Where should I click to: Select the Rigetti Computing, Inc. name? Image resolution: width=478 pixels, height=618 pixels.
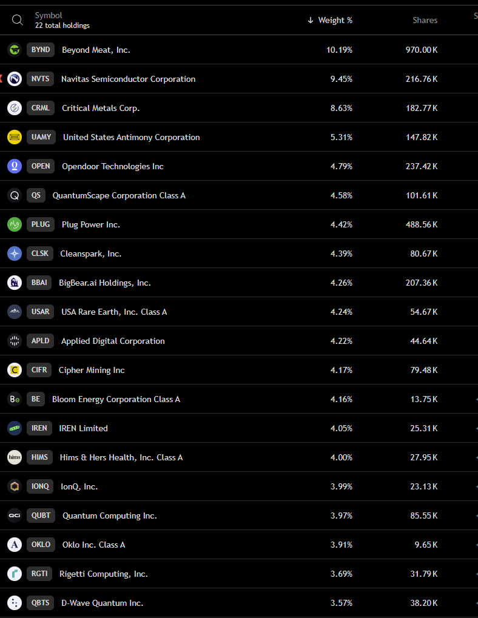pos(104,574)
